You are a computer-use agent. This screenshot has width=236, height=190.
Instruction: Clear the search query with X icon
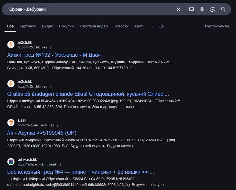tap(178, 9)
